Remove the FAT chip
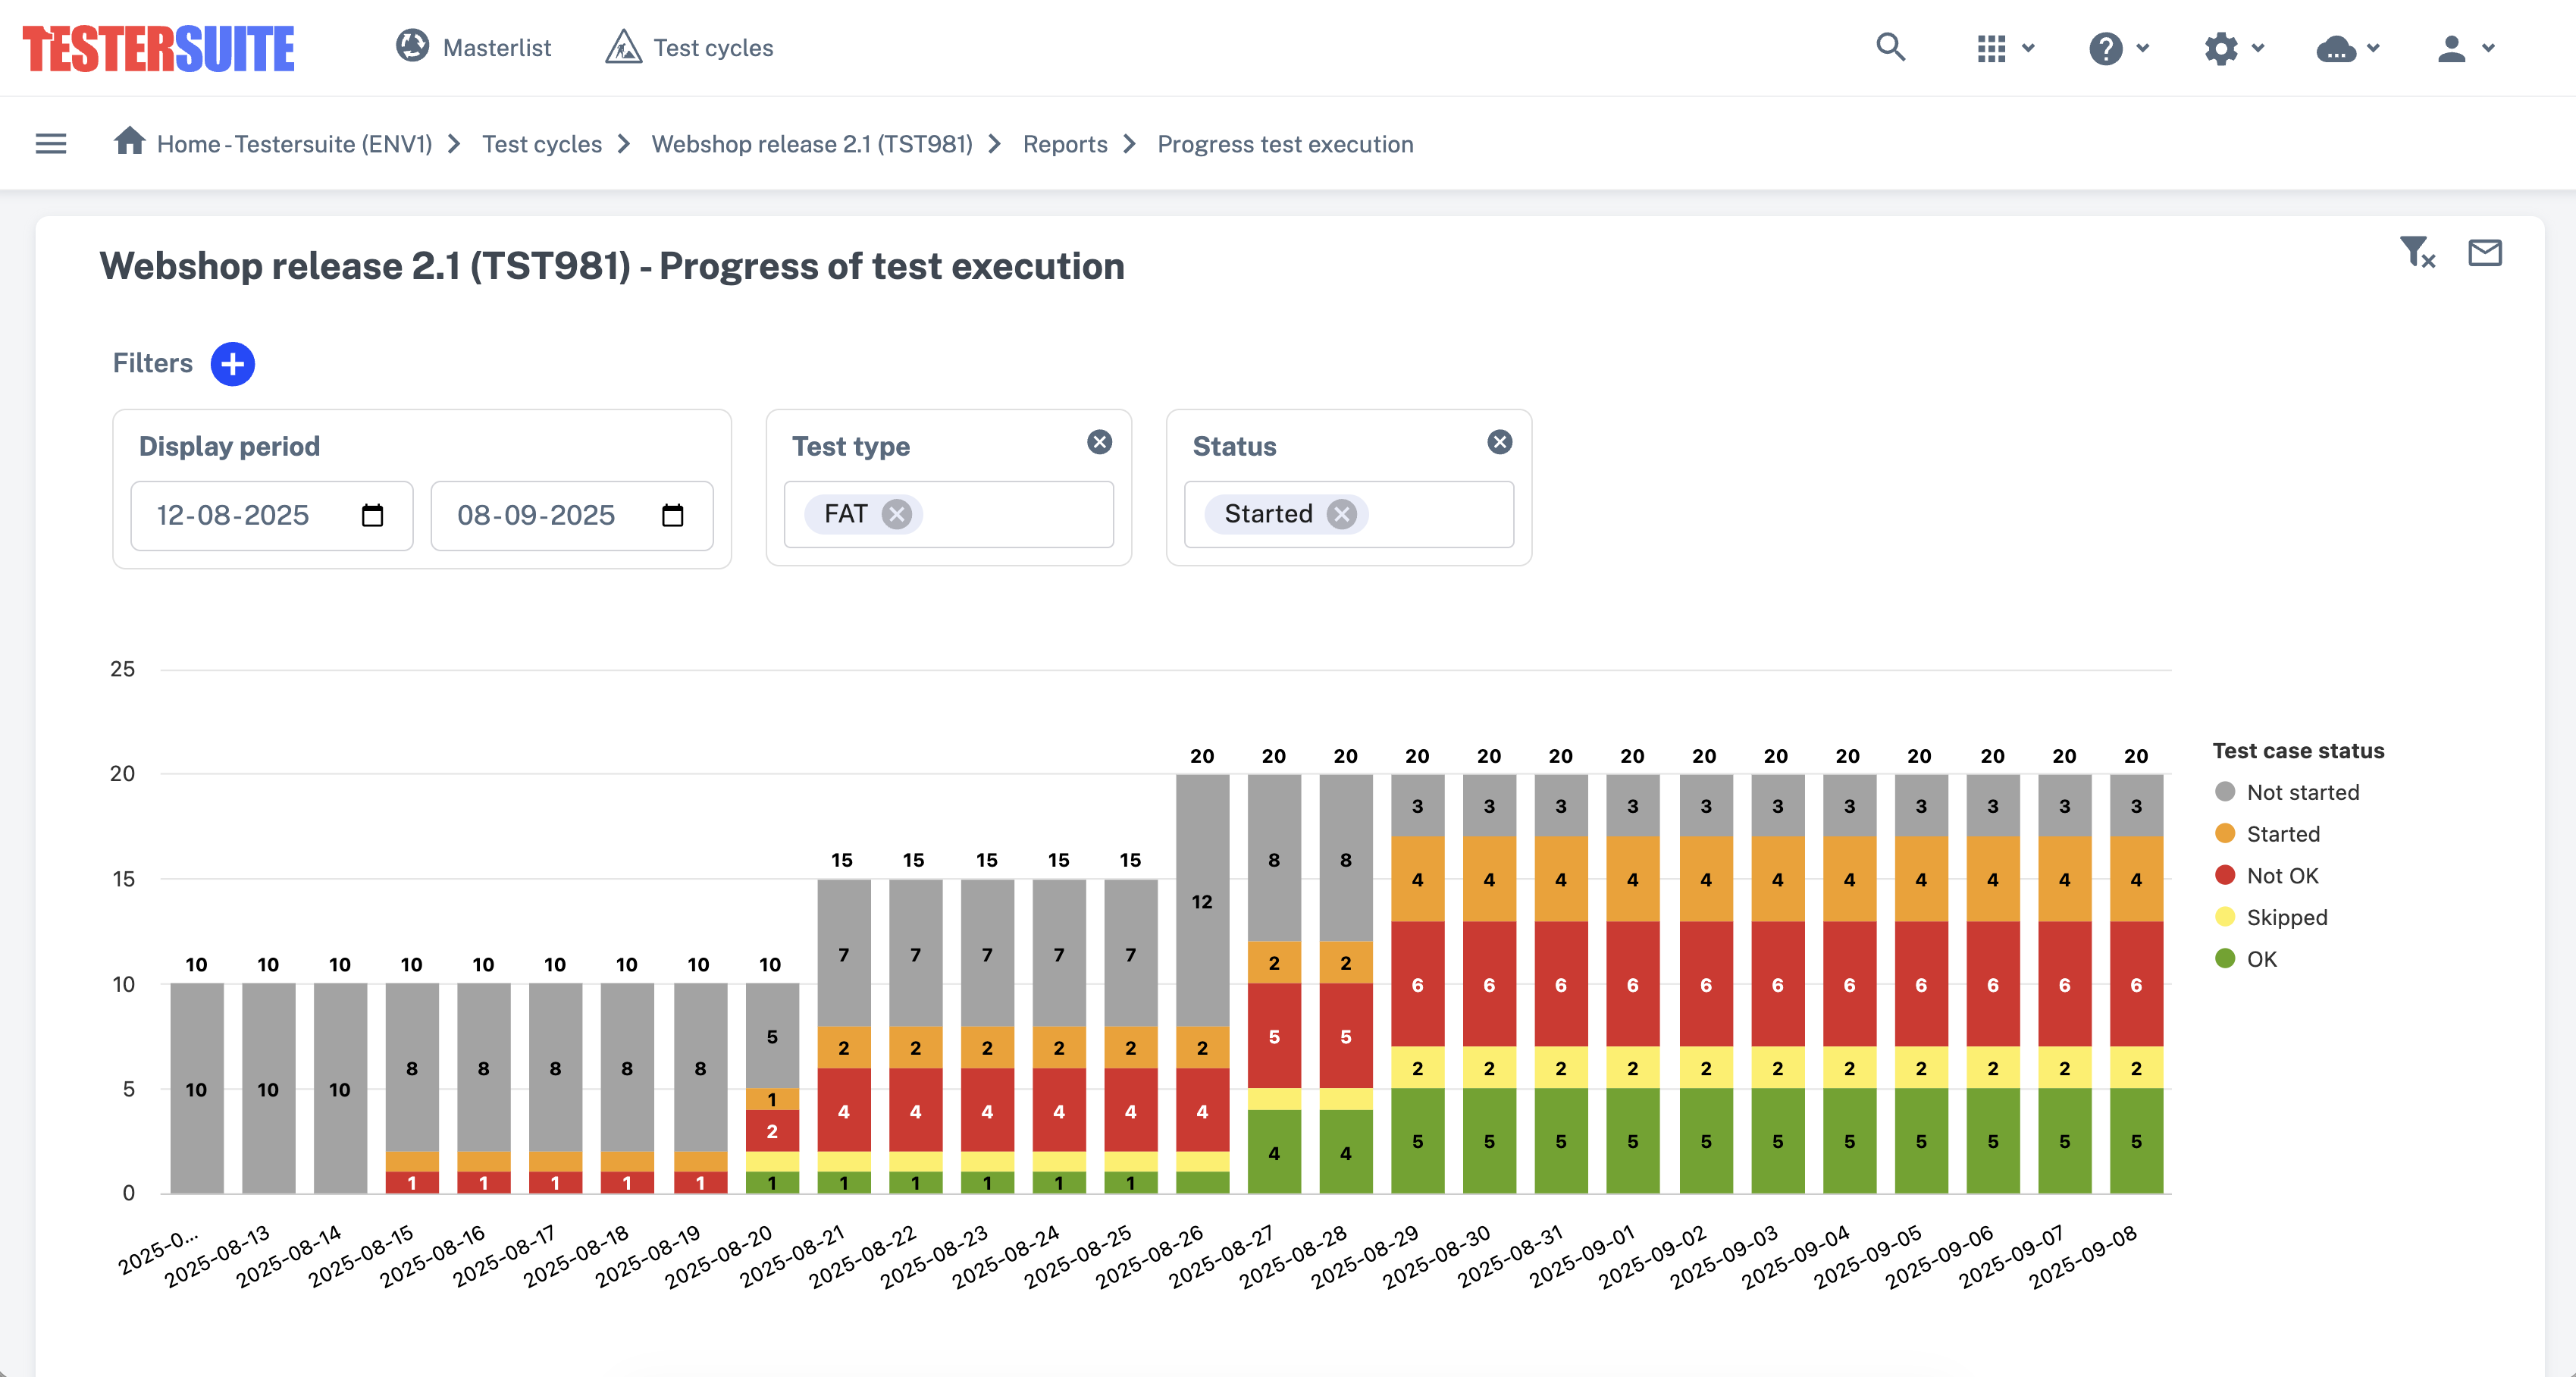This screenshot has width=2576, height=1377. click(x=896, y=514)
